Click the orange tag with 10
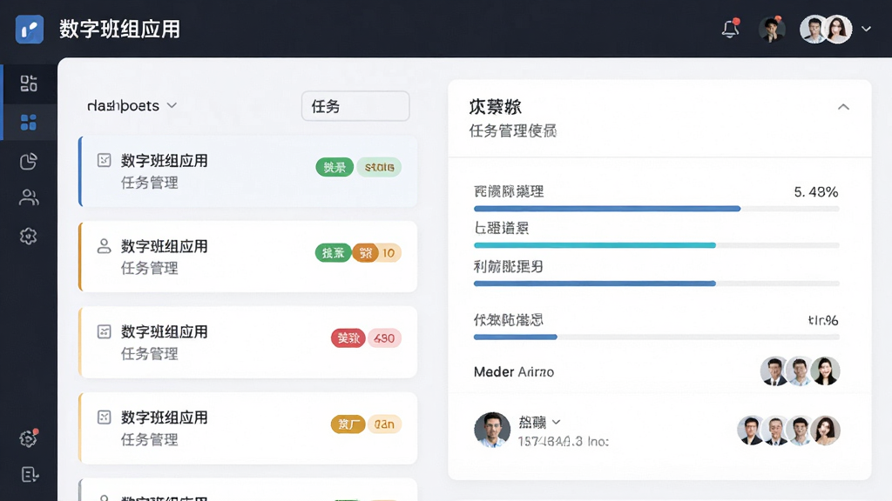Image resolution: width=892 pixels, height=501 pixels. (x=376, y=253)
